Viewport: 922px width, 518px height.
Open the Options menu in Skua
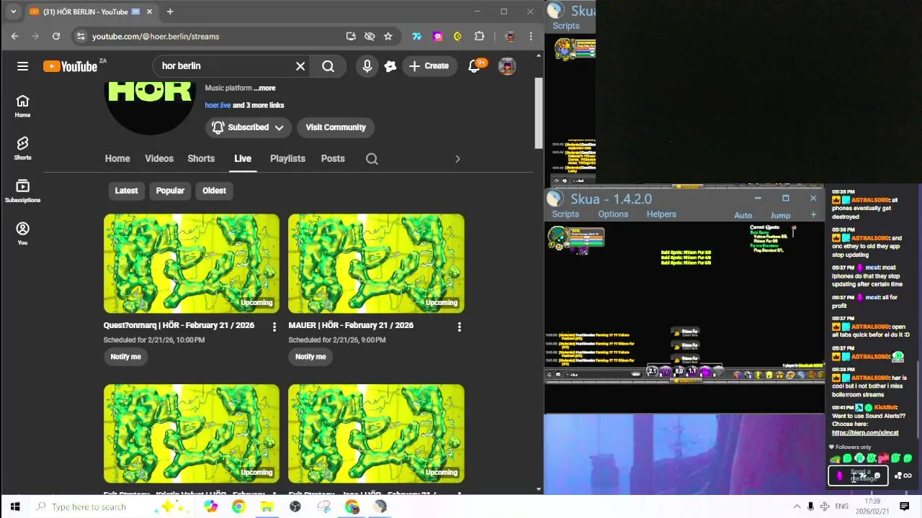coord(613,214)
